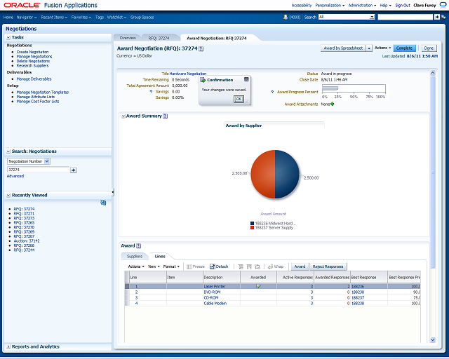The width and height of the screenshot is (449, 359).
Task: Expand the Reports and Analytics section
Action: point(8,346)
